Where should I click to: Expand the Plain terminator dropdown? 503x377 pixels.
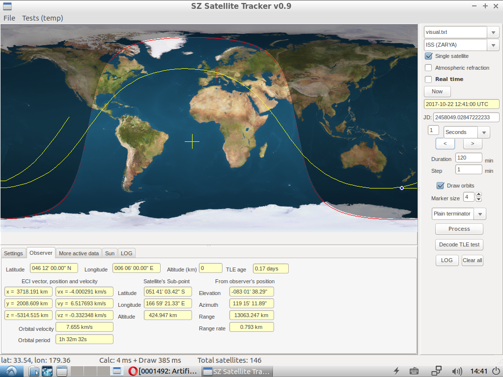point(480,214)
